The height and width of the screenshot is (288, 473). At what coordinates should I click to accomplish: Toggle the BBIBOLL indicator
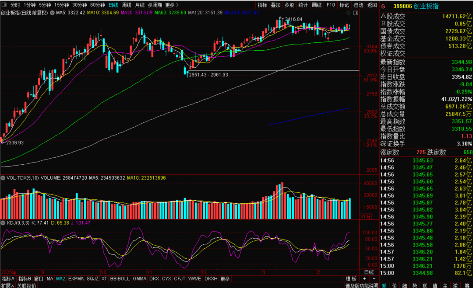tap(120, 278)
